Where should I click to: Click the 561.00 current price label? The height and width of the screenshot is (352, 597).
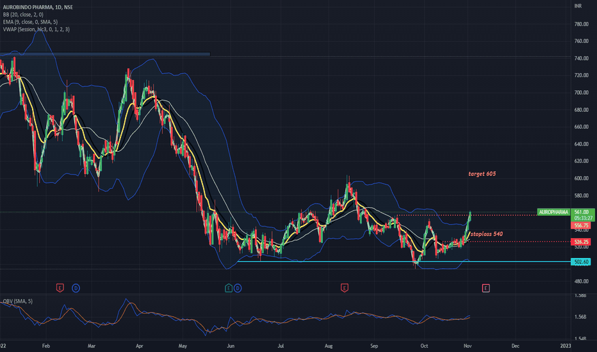582,212
